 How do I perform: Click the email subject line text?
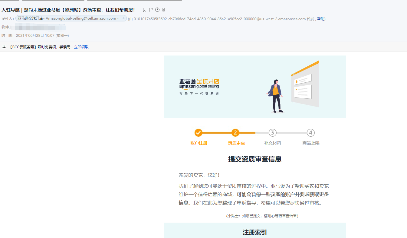[x=68, y=10]
